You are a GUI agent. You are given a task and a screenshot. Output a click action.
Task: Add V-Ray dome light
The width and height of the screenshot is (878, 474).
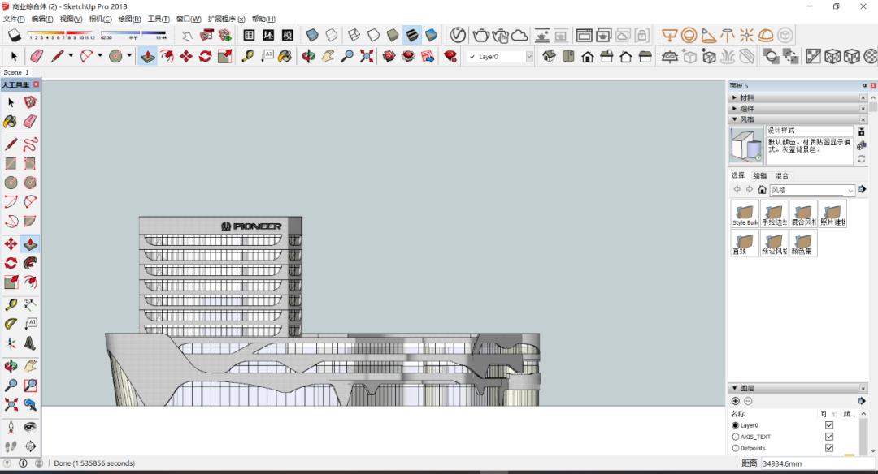click(766, 35)
